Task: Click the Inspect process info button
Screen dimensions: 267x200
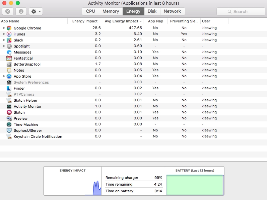Action: tap(21, 11)
